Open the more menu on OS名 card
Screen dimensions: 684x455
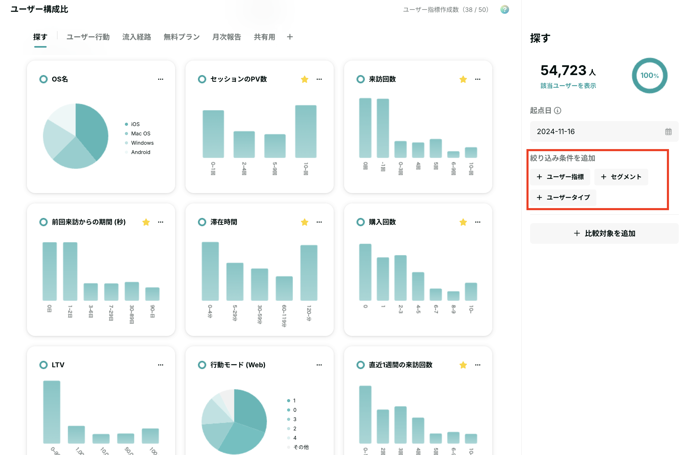tap(161, 79)
